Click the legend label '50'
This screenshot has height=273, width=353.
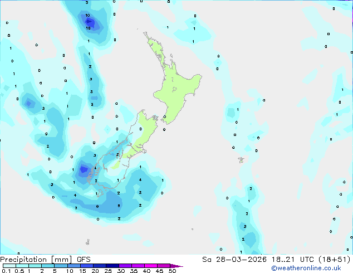tap(172, 271)
